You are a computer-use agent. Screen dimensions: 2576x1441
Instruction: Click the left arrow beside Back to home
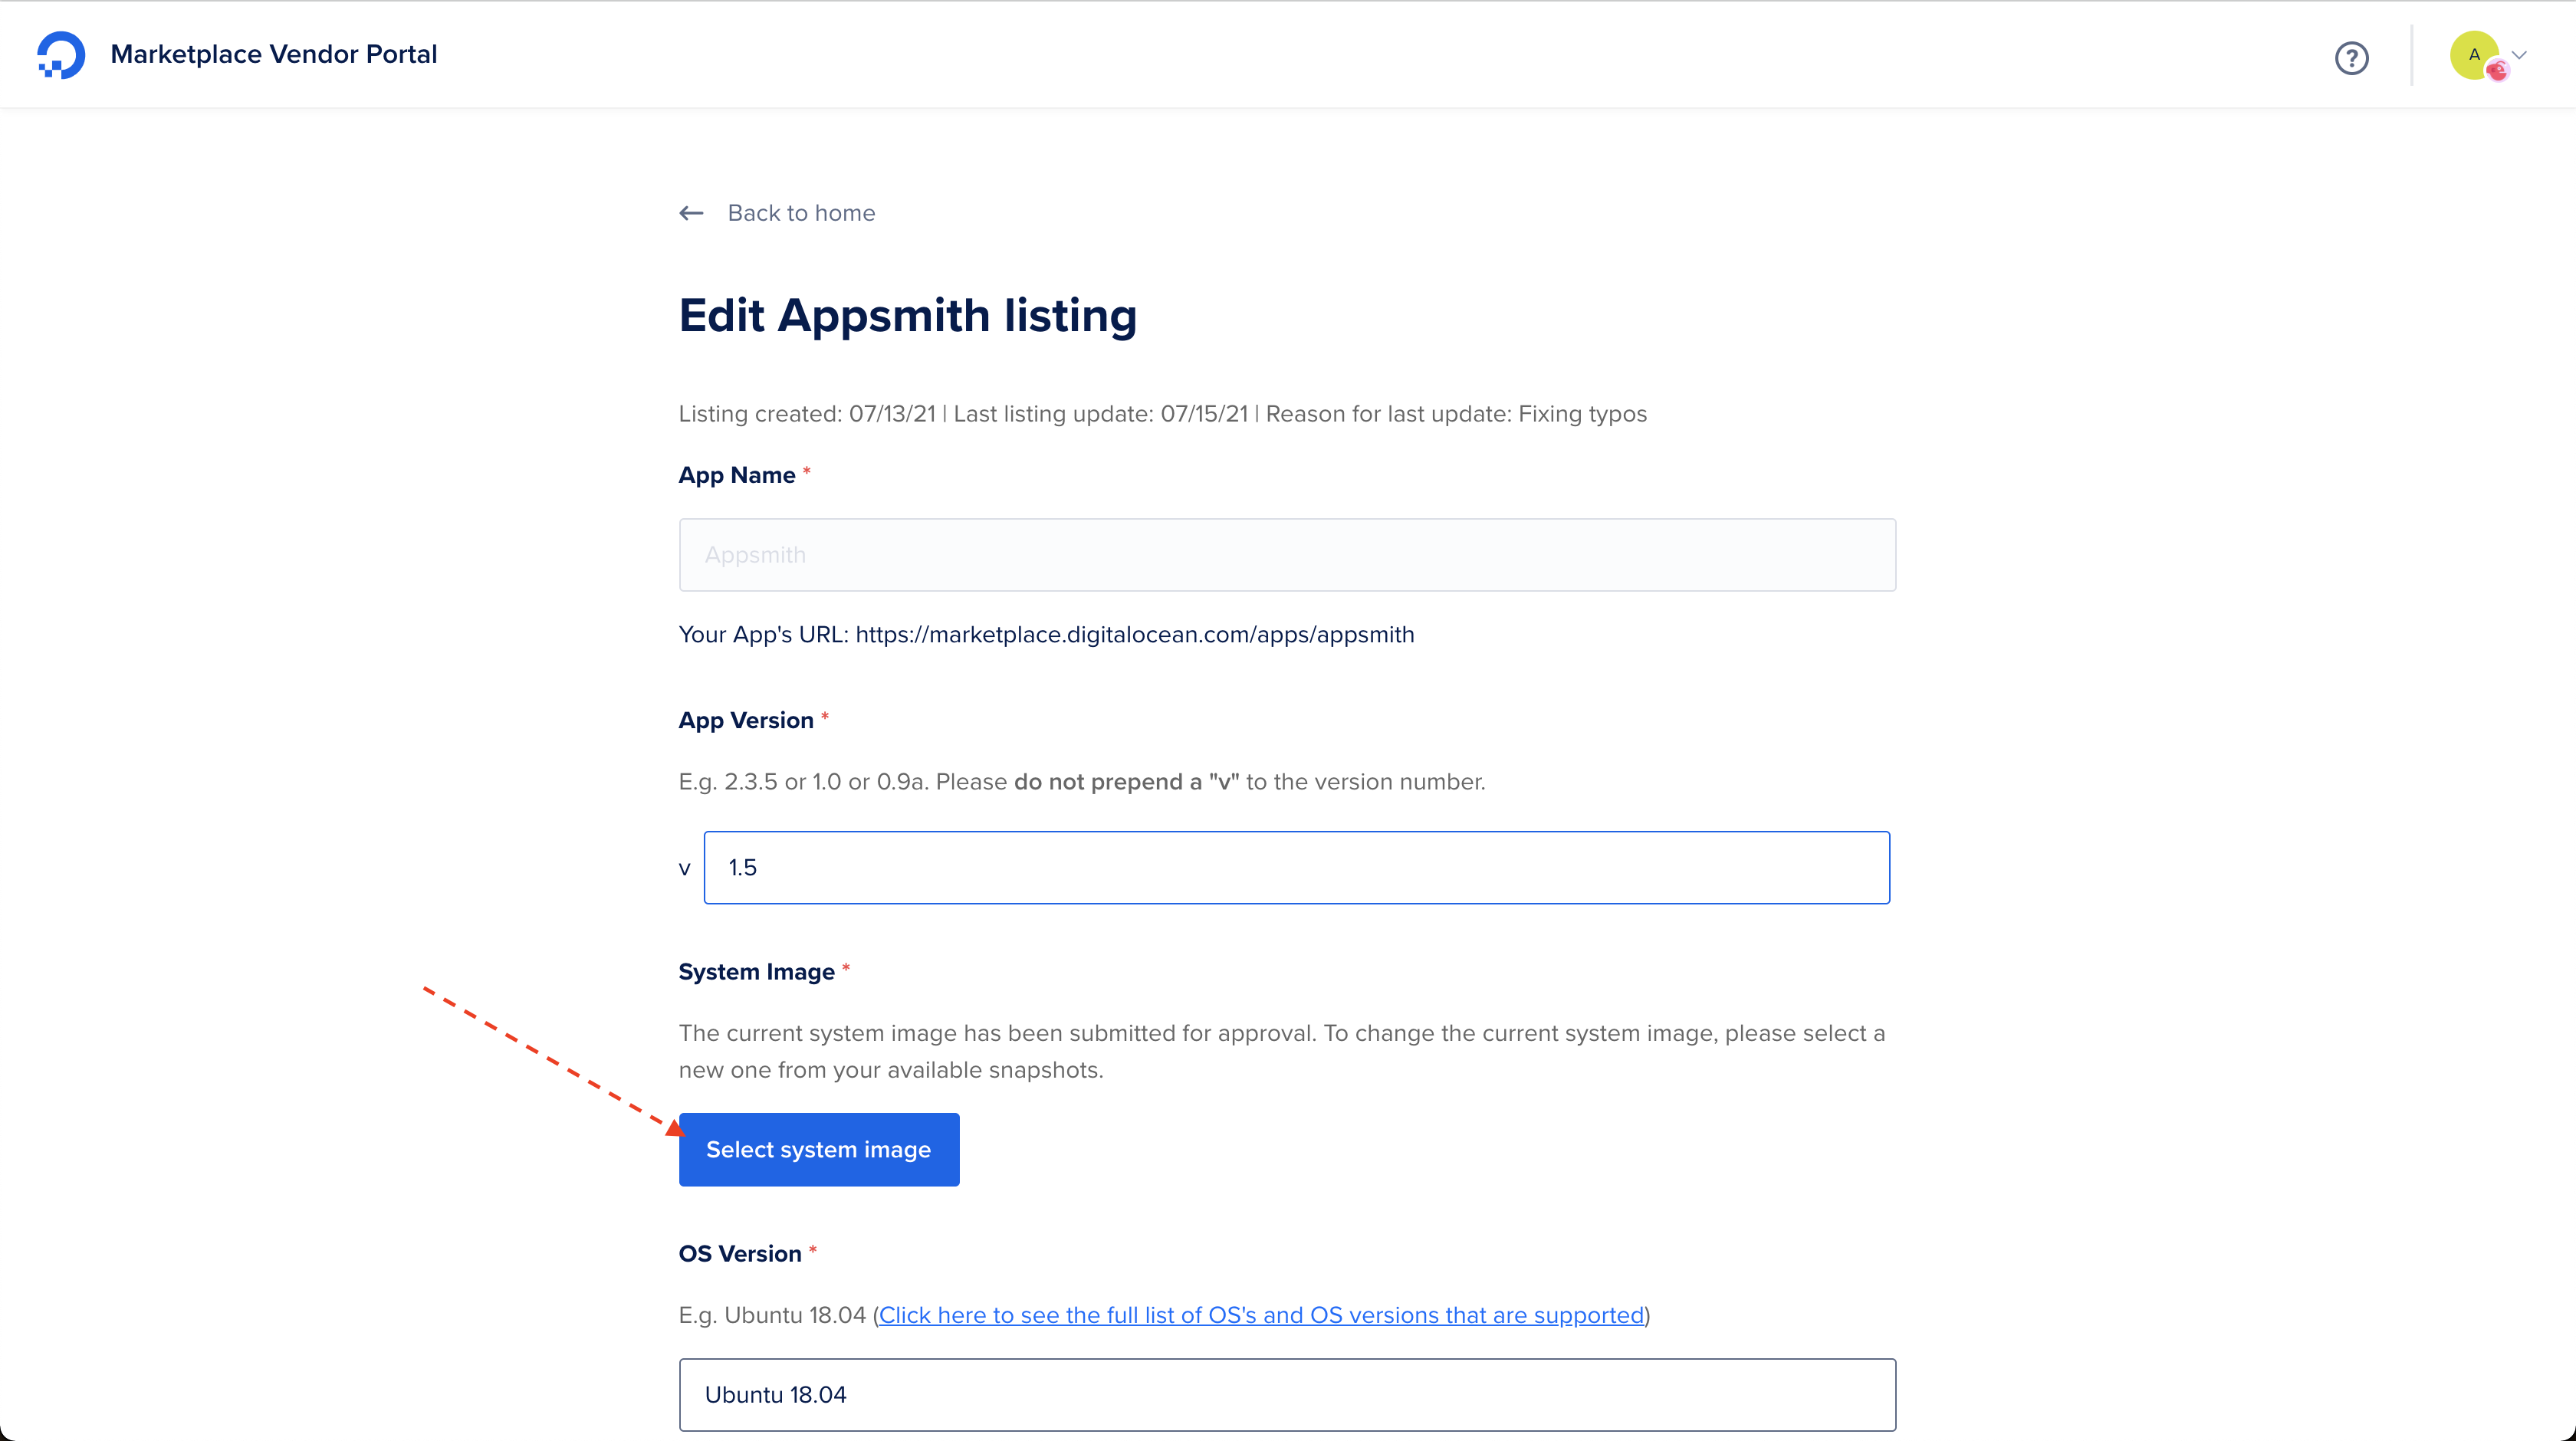[x=691, y=213]
